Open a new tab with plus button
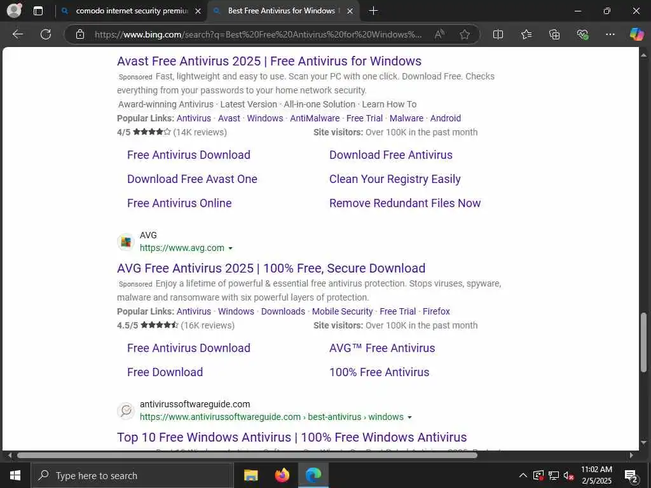The width and height of the screenshot is (651, 488). [373, 11]
